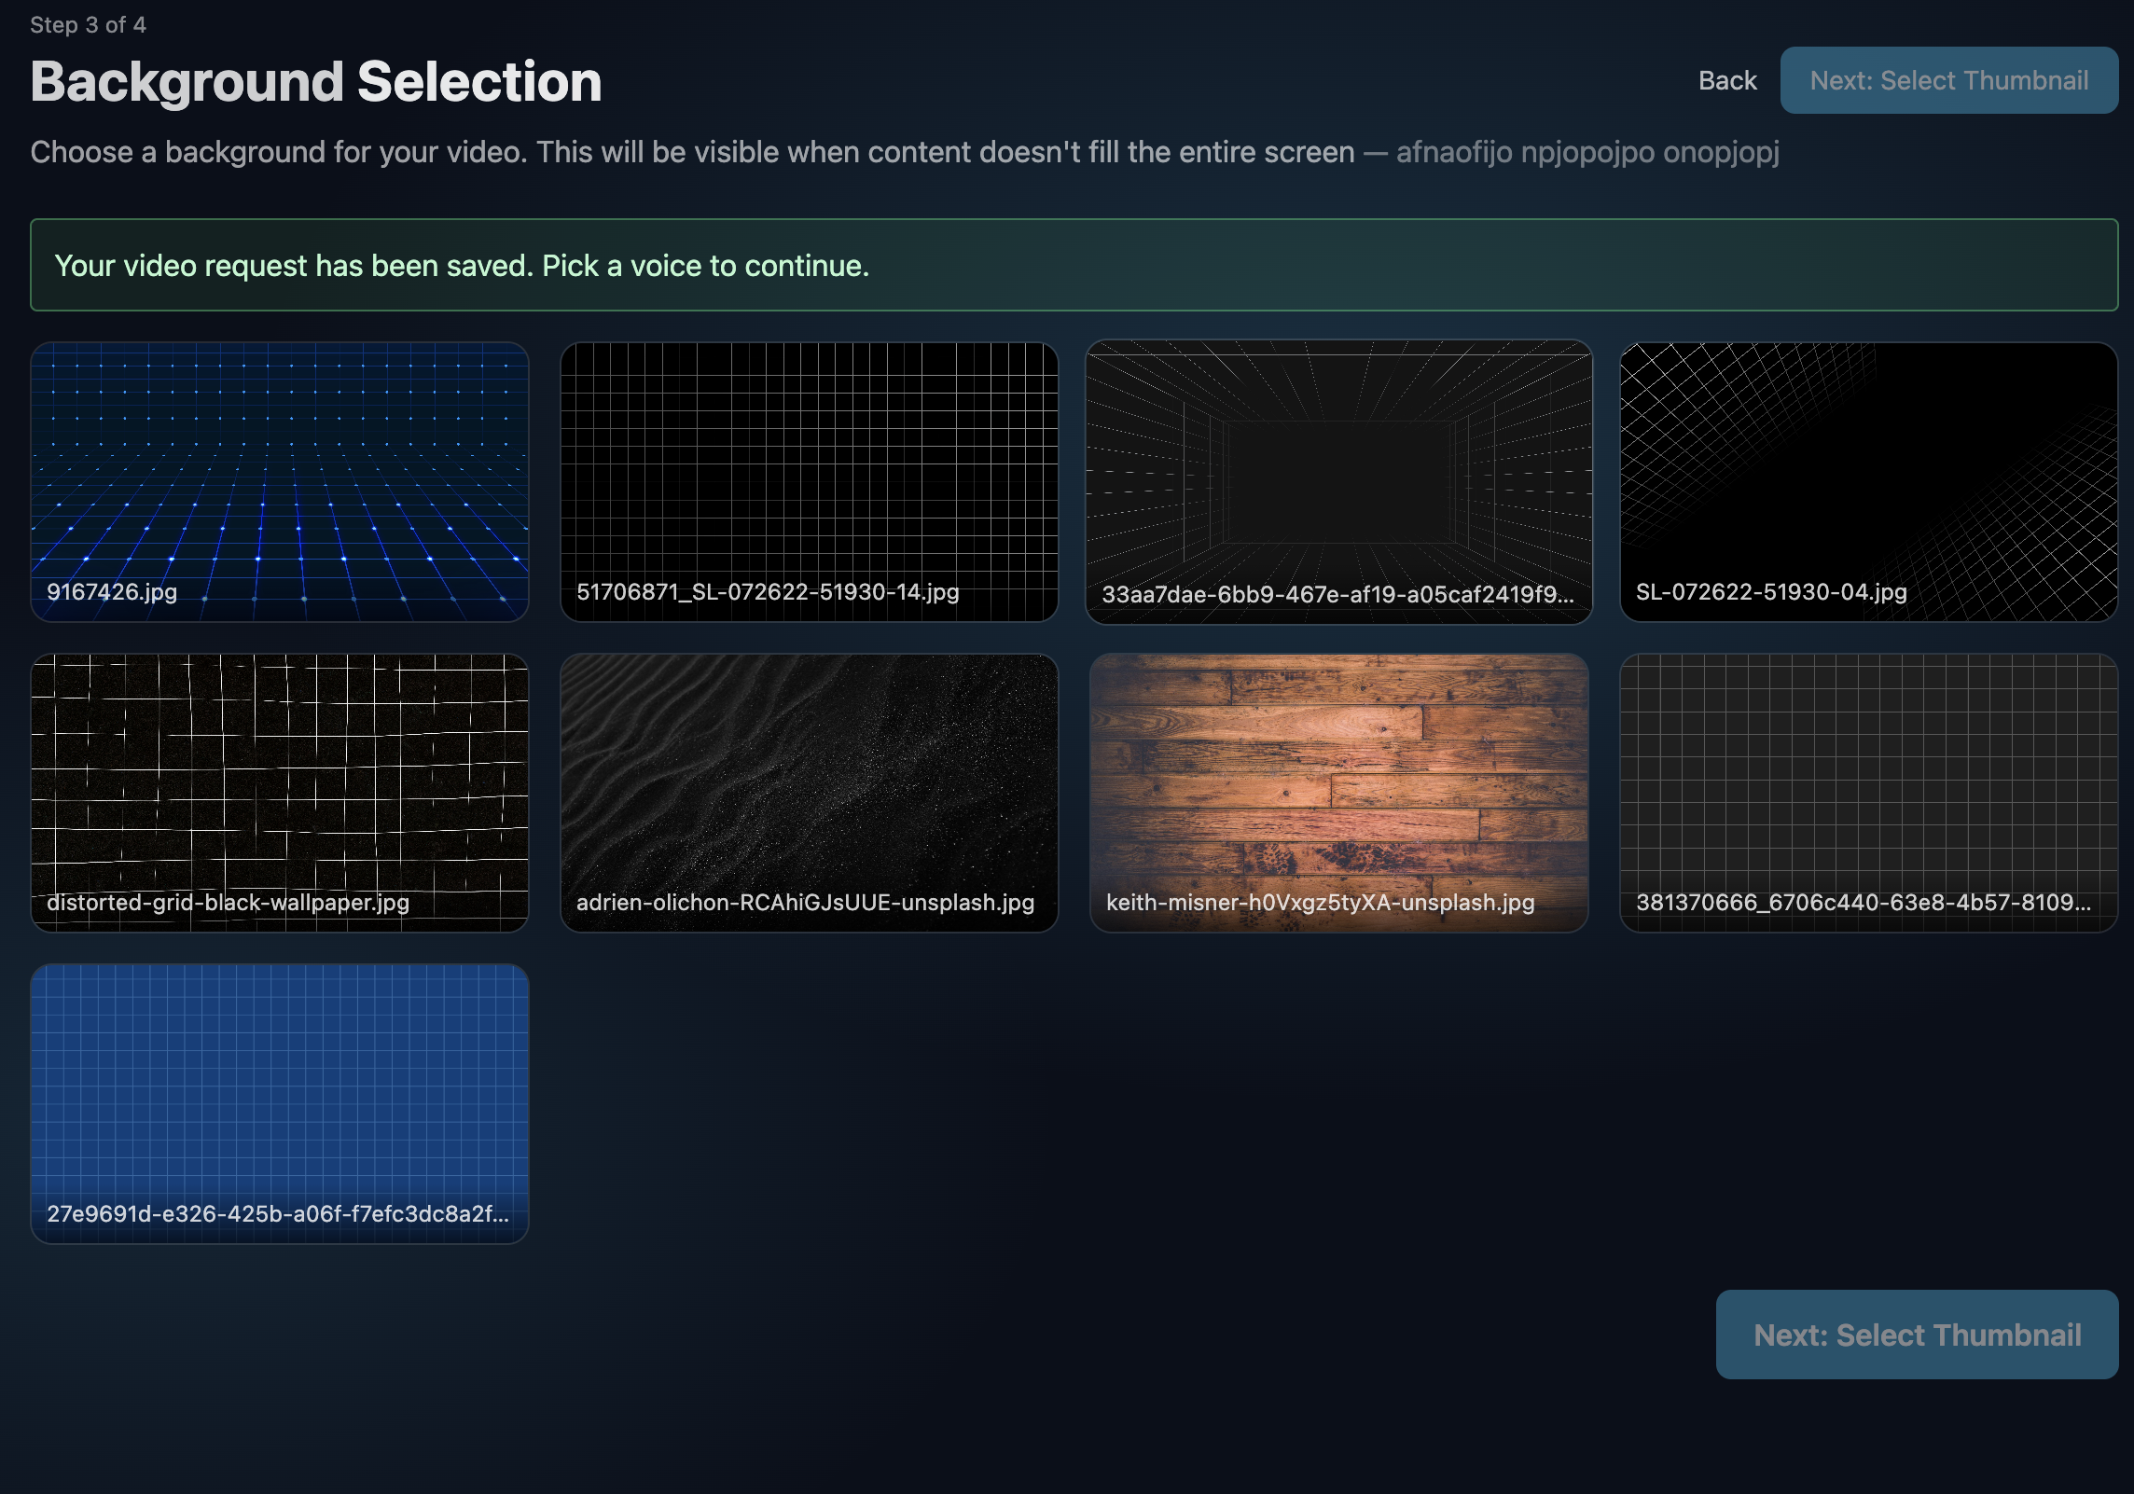Image resolution: width=2134 pixels, height=1494 pixels.
Task: Click the distorted-grid-black-wallpaper.jpg filename label
Action: coord(228,903)
